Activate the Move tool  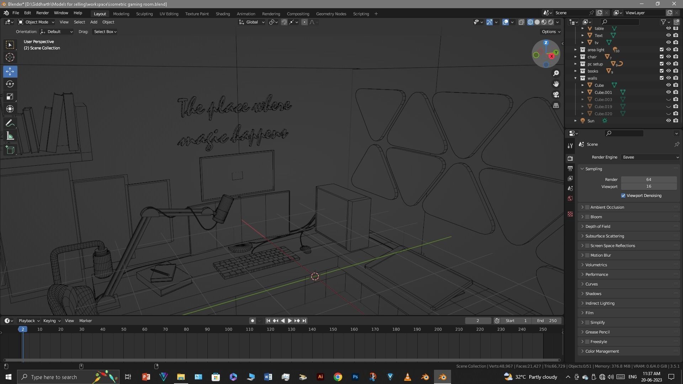click(10, 71)
